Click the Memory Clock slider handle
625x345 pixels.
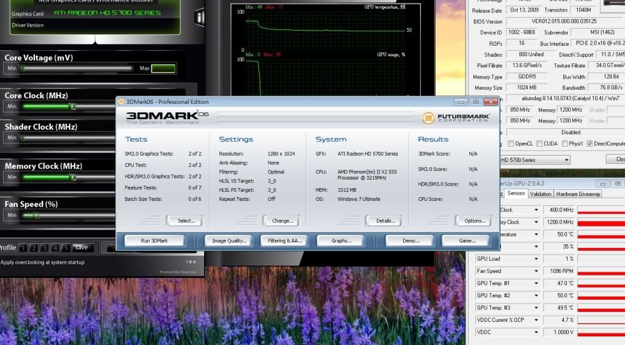(x=73, y=177)
